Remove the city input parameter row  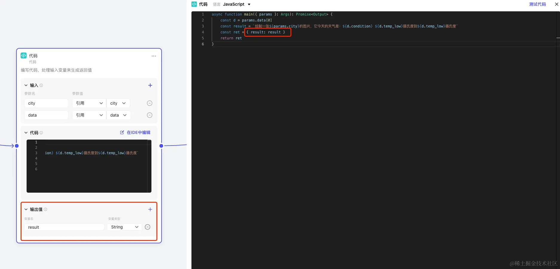(150, 103)
